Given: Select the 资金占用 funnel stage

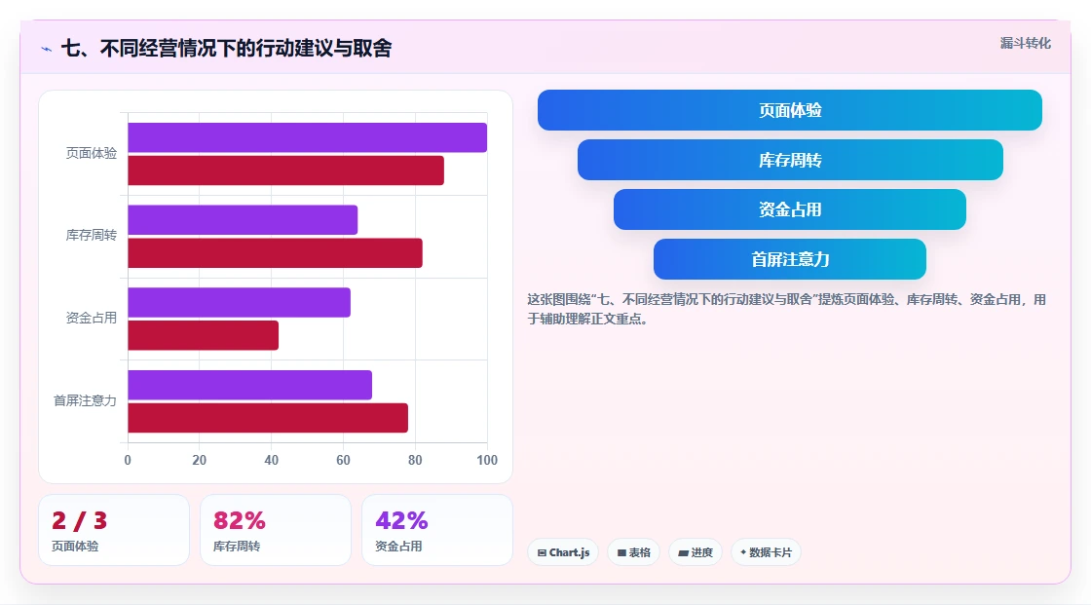Looking at the screenshot, I should 790,209.
